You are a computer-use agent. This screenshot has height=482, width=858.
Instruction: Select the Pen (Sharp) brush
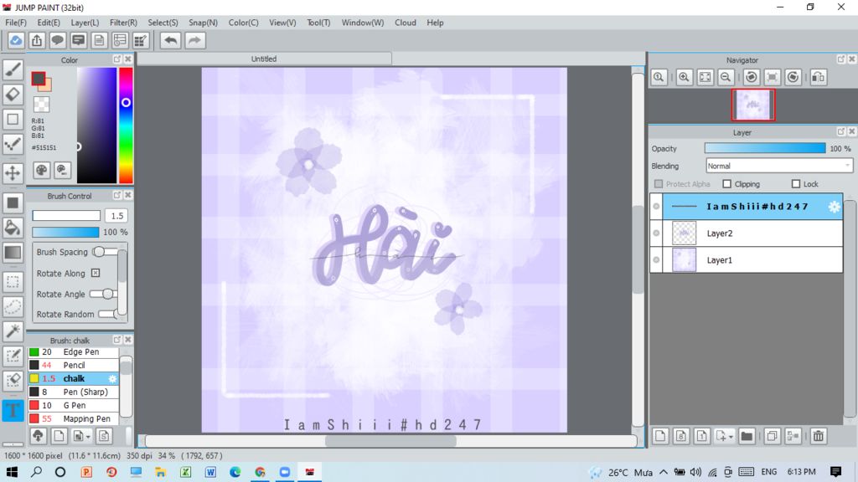74,392
